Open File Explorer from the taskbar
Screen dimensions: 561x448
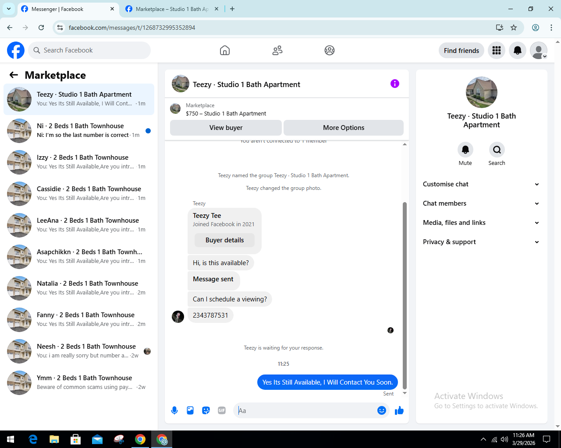tap(54, 439)
